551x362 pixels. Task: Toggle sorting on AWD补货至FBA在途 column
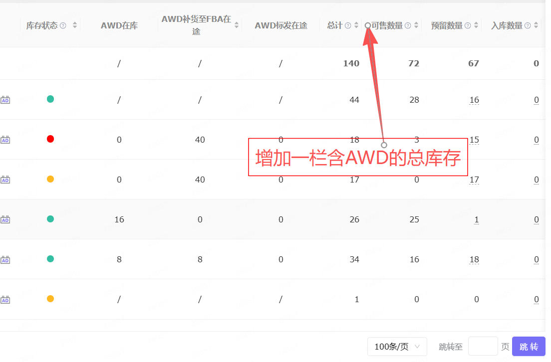click(236, 25)
